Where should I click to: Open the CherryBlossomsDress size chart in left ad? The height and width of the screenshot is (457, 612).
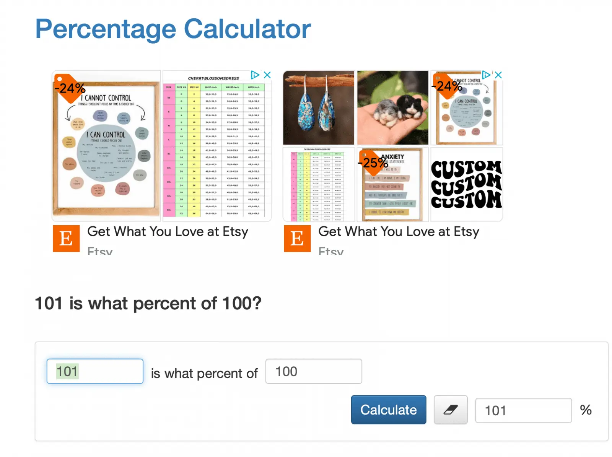coord(217,146)
